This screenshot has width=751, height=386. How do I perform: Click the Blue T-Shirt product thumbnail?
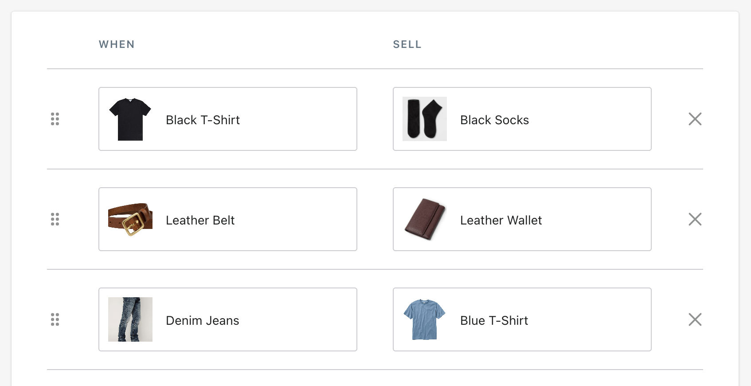coord(424,319)
